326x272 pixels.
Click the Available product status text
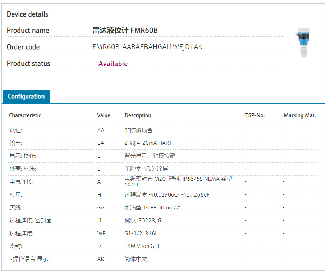(113, 64)
